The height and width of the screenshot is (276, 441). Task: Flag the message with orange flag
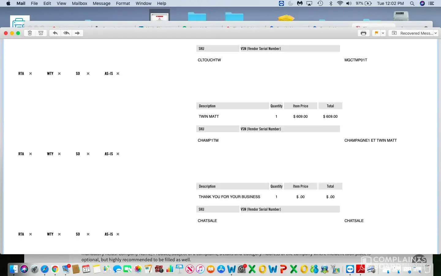376,33
